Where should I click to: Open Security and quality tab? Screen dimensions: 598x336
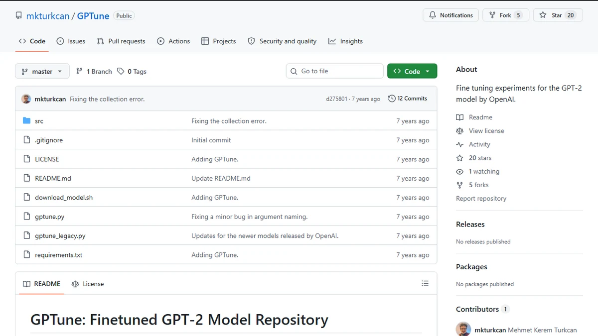[282, 41]
